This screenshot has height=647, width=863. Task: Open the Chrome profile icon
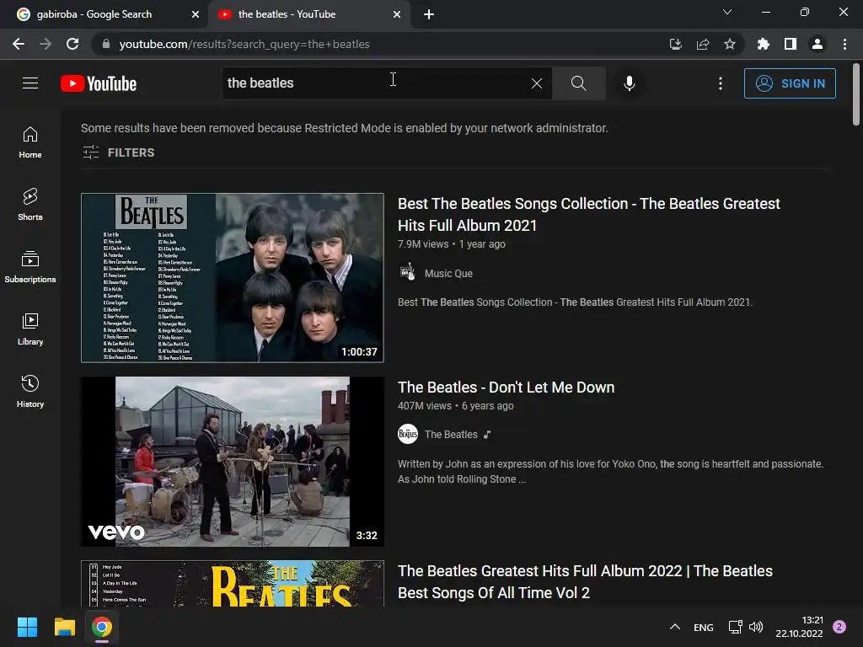click(817, 44)
